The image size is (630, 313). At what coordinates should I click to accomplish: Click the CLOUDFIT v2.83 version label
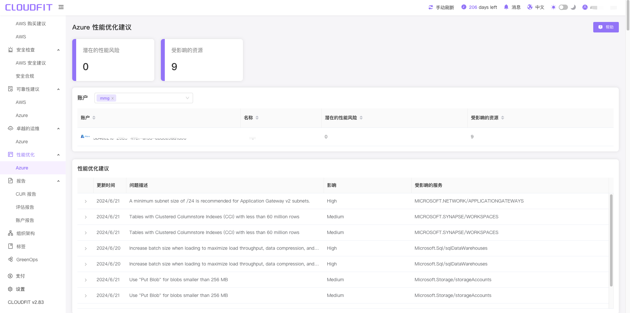26,302
